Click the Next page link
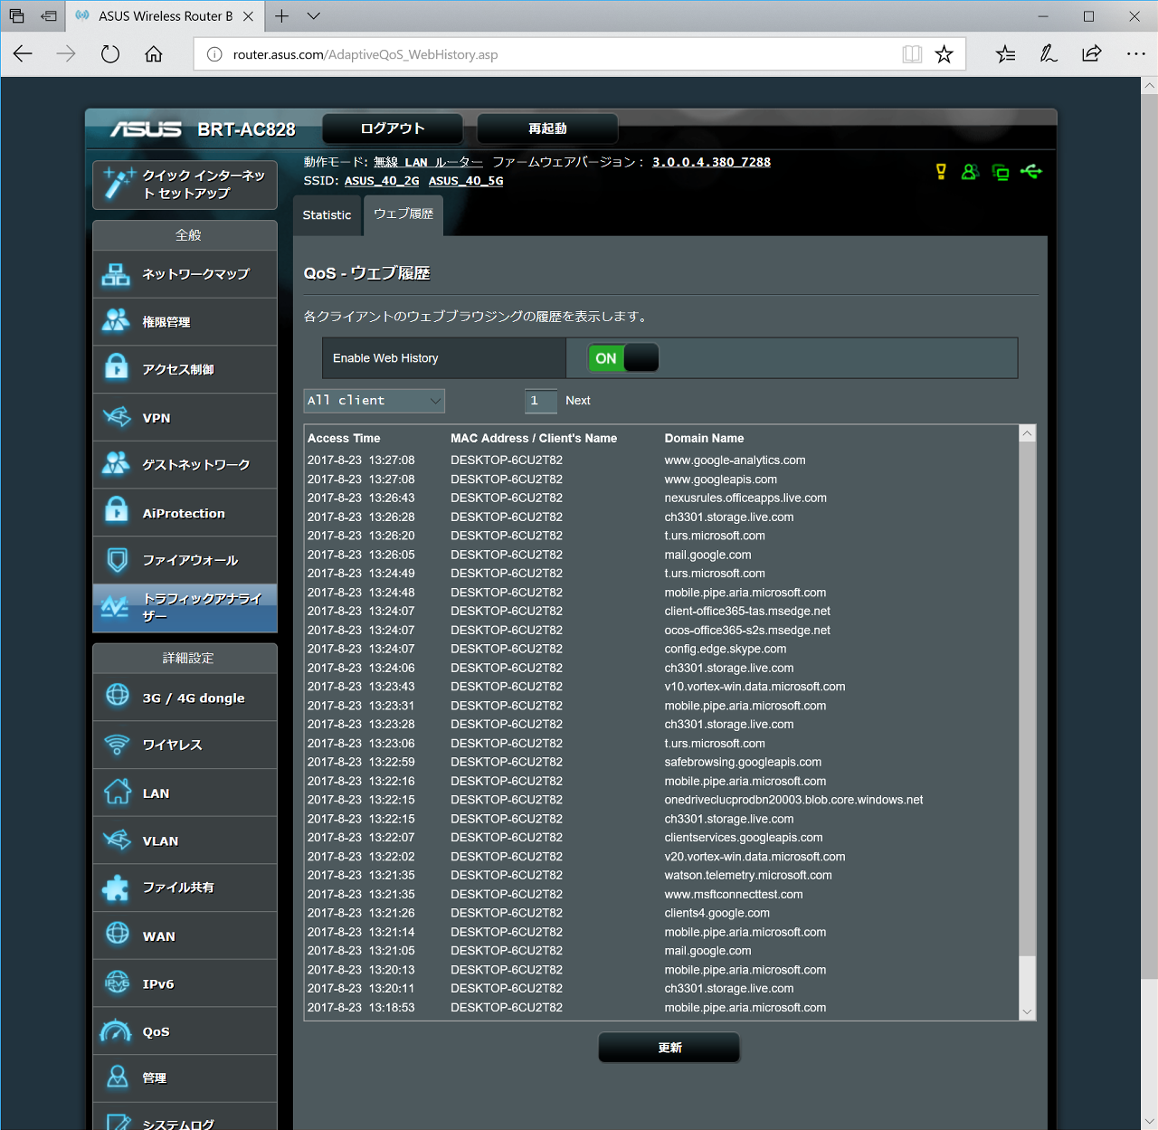Screen dimensions: 1158x1130 (578, 401)
